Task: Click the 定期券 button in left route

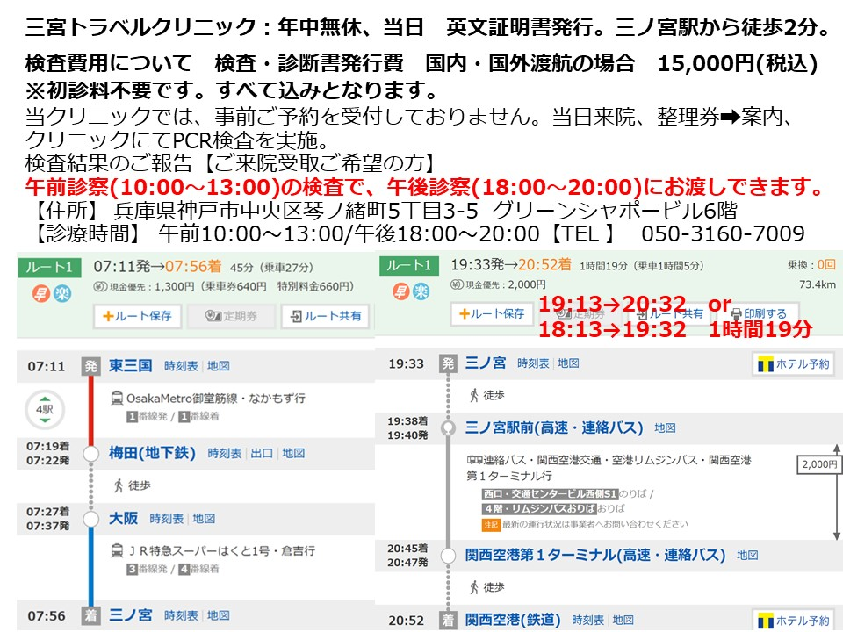Action: pyautogui.click(x=231, y=316)
